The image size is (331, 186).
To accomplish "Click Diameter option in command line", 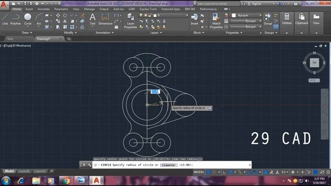I will (169, 165).
